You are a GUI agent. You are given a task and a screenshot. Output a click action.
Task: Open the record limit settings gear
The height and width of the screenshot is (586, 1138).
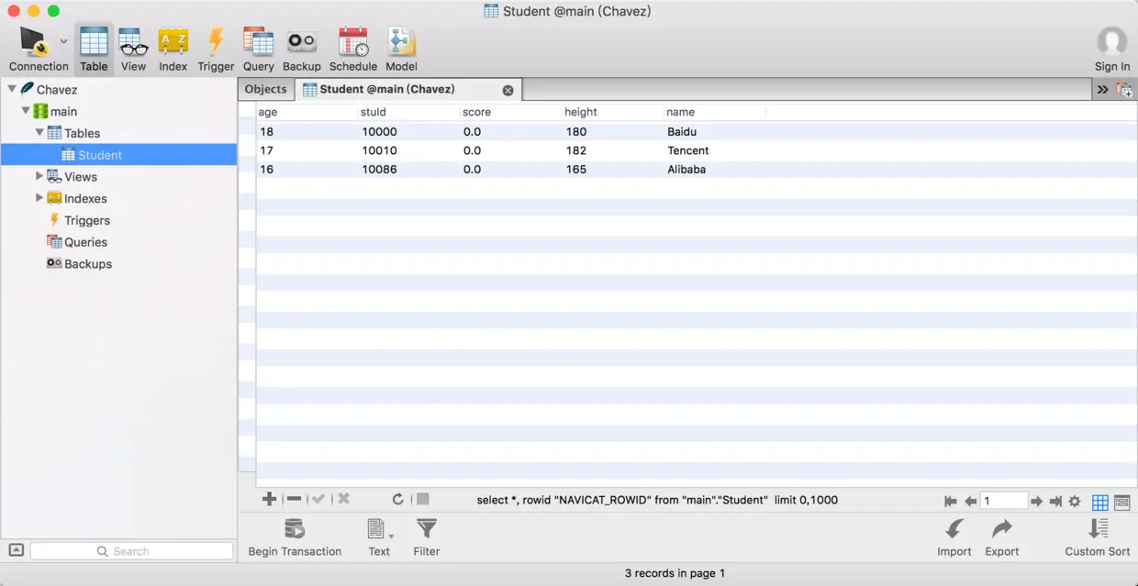tap(1075, 502)
